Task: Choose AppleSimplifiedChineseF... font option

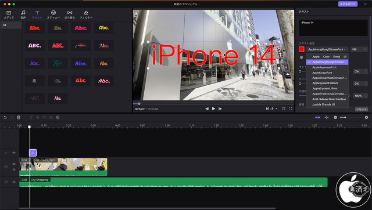Action: tap(327, 78)
